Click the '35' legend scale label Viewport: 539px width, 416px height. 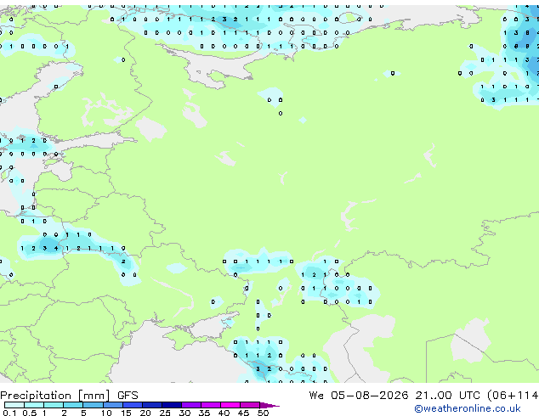204,413
